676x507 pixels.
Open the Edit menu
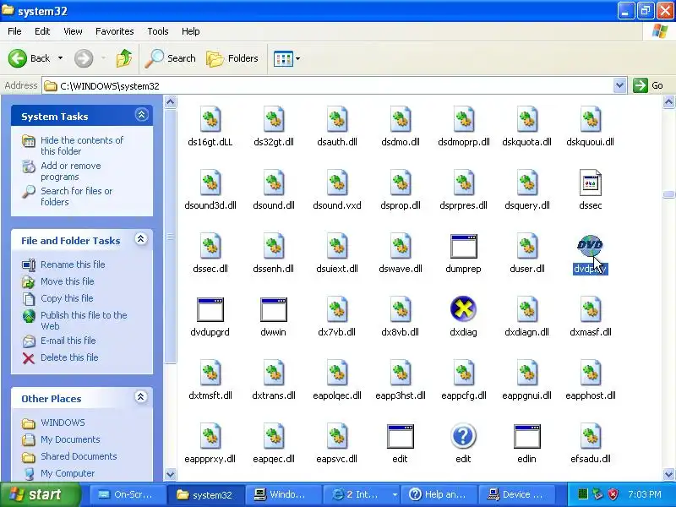[x=42, y=31]
